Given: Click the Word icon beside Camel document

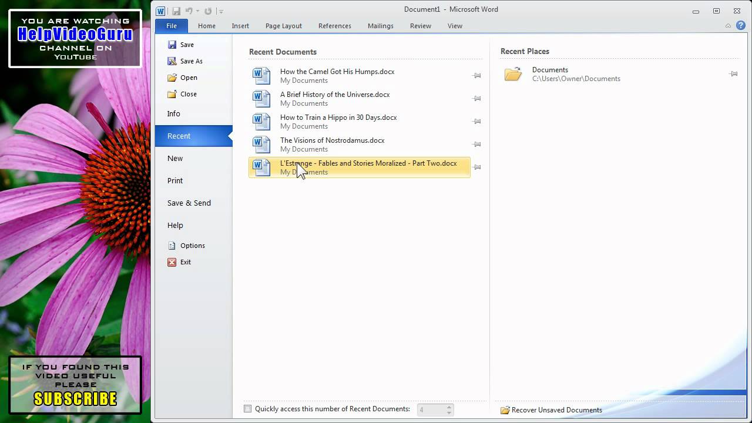Looking at the screenshot, I should click(261, 76).
